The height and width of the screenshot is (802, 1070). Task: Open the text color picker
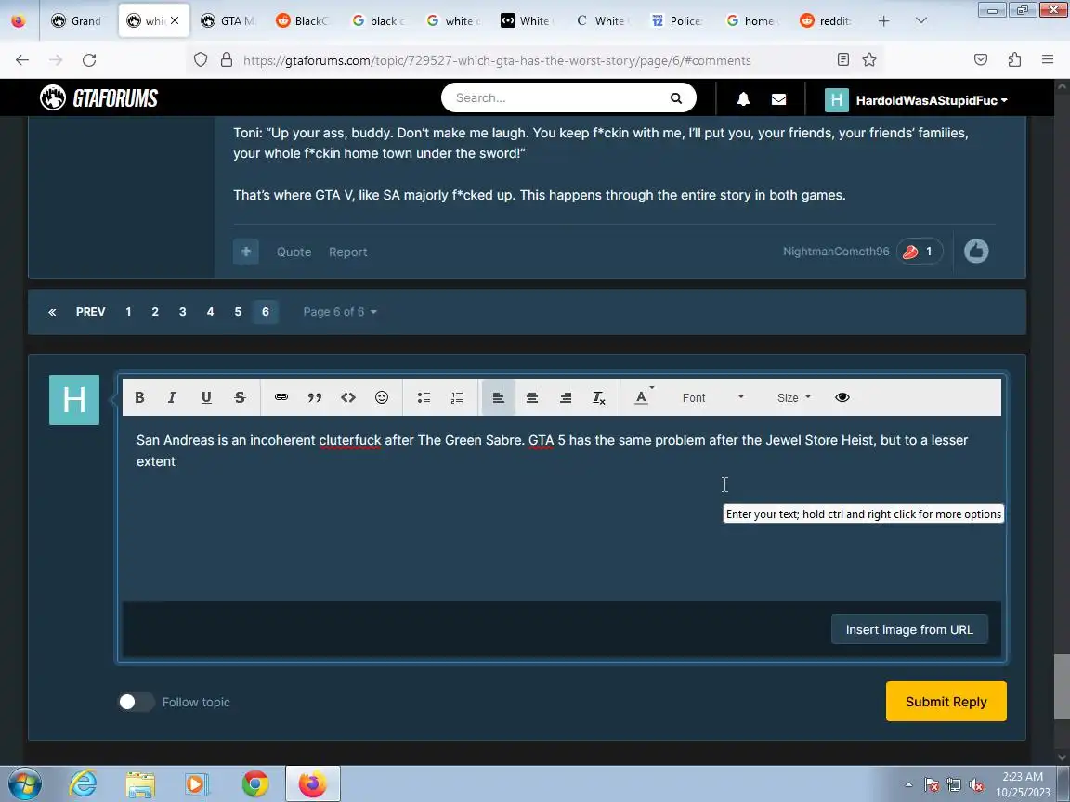pos(644,397)
